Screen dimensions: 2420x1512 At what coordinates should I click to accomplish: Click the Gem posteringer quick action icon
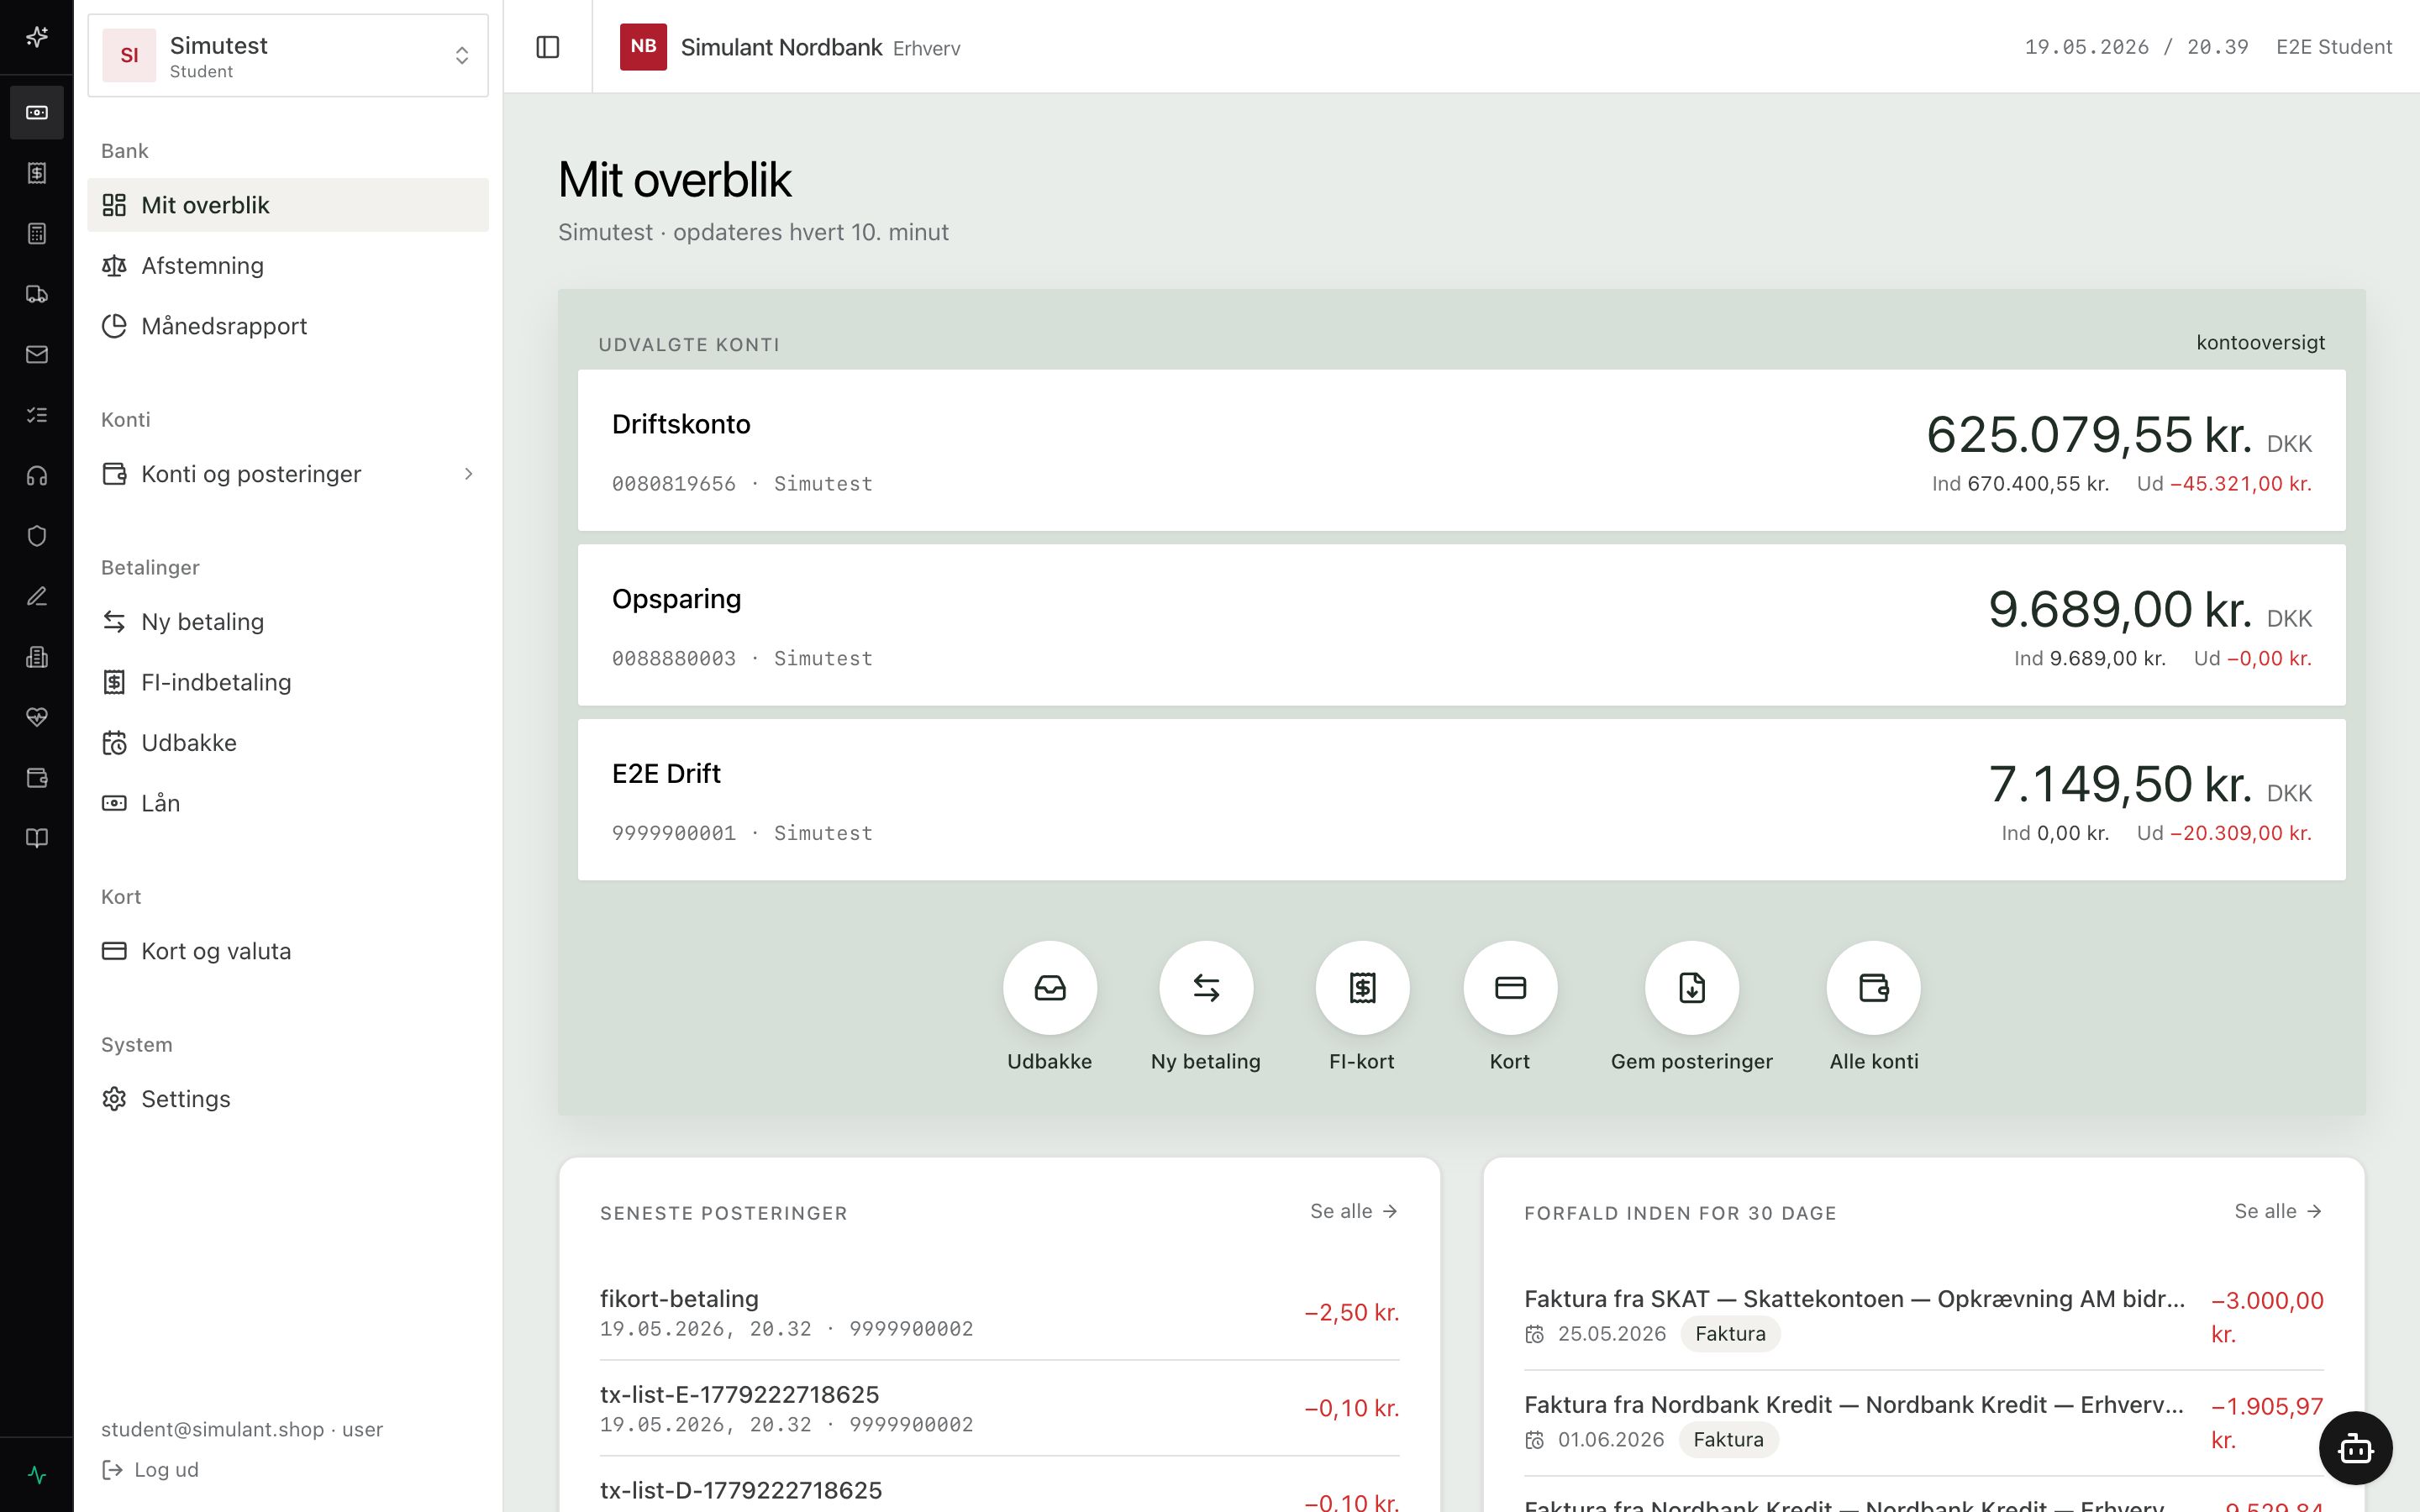click(x=1692, y=988)
